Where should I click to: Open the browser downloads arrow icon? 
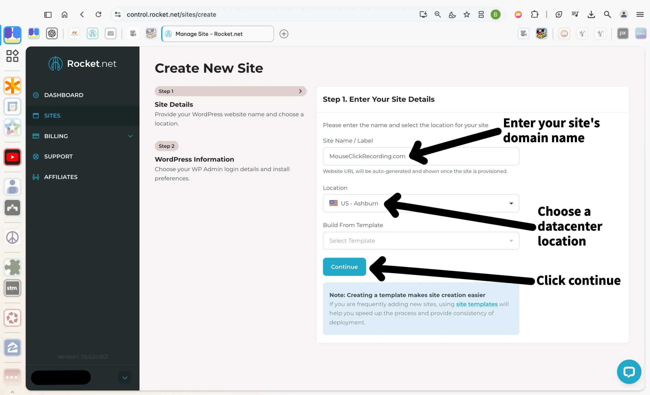pyautogui.click(x=591, y=14)
